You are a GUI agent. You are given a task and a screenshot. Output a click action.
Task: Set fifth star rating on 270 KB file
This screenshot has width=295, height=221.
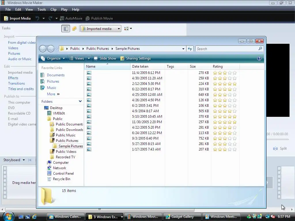pos(235,73)
